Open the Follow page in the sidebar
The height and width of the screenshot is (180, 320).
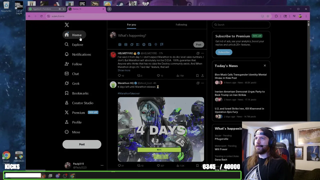[73, 64]
